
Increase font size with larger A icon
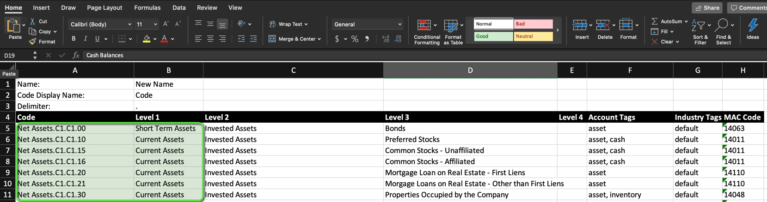coord(166,24)
